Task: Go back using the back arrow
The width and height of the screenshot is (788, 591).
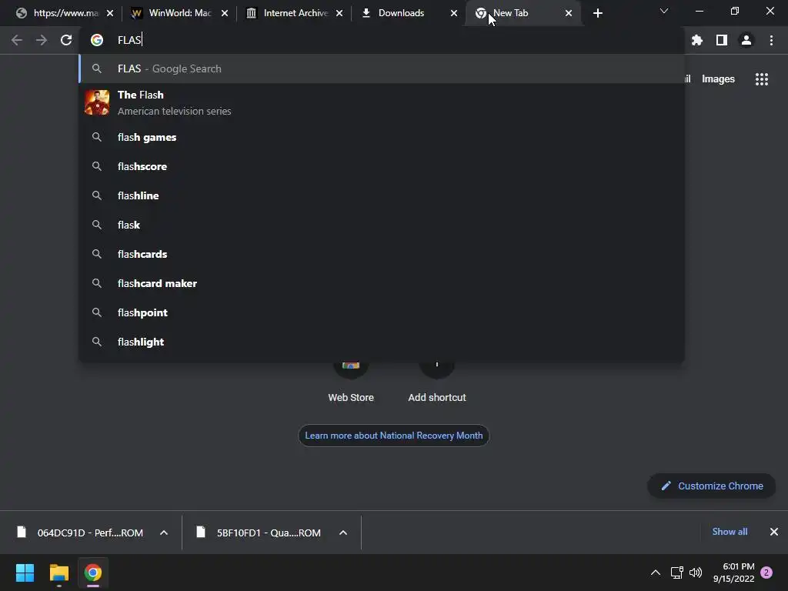Action: tap(17, 40)
